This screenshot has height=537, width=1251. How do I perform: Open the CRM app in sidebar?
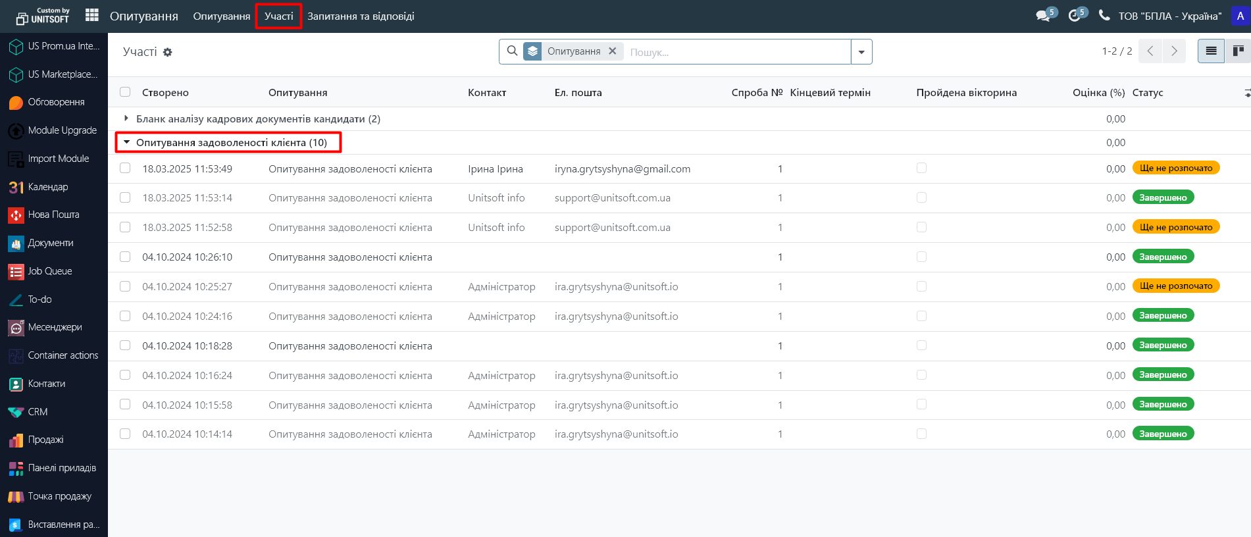click(38, 412)
